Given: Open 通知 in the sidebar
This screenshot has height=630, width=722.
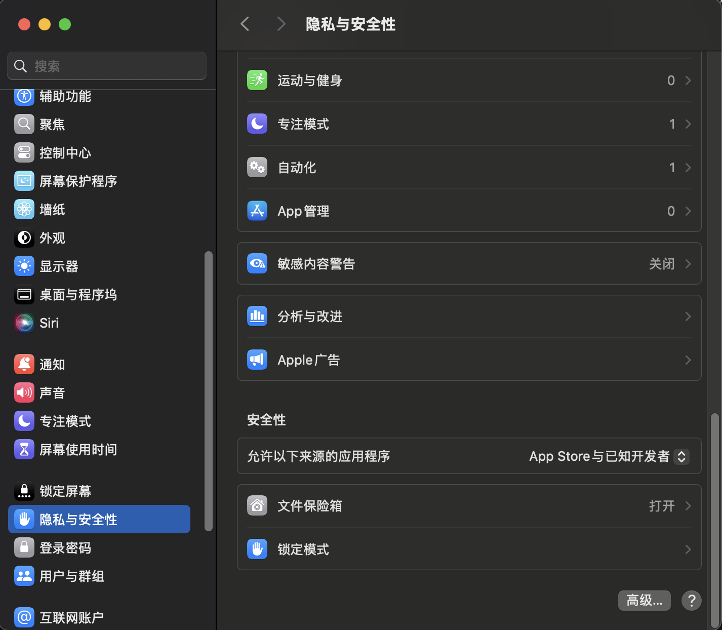Looking at the screenshot, I should click(52, 365).
